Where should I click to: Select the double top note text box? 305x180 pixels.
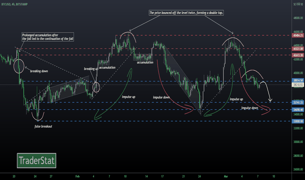pos(186,13)
